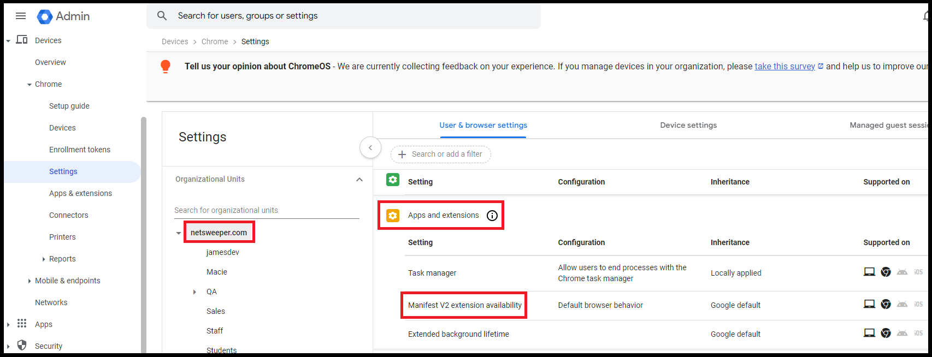Click Chrome browser icon in Task manager row
Viewport: 932px width, 357px height.
(886, 272)
